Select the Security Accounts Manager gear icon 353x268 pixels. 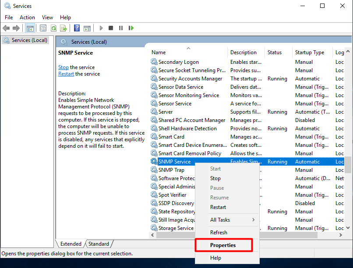tap(154, 78)
